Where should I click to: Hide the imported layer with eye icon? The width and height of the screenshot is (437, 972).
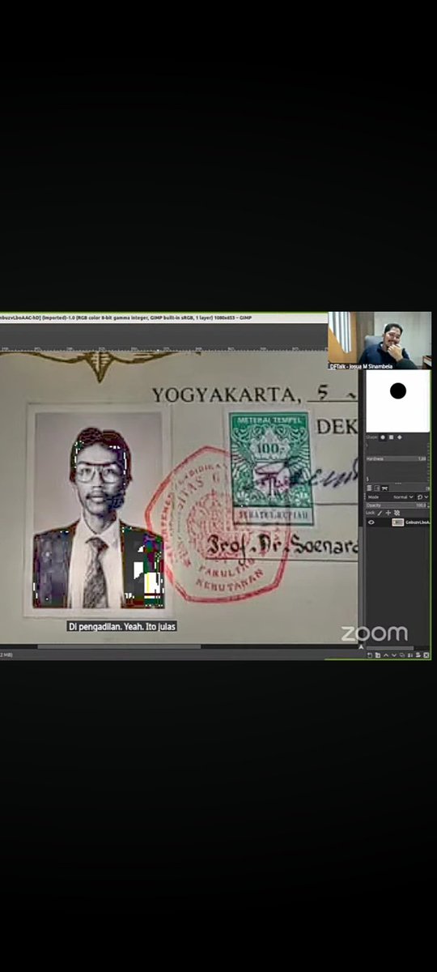click(371, 522)
